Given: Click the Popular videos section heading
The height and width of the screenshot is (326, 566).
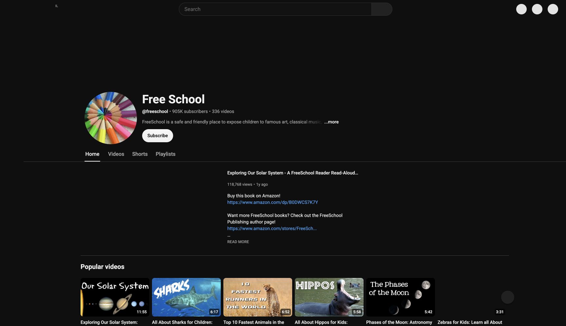Looking at the screenshot, I should (103, 267).
